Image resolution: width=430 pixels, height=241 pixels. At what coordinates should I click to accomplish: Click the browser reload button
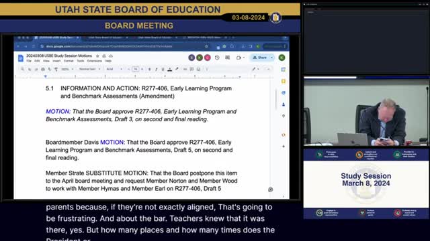34,46
